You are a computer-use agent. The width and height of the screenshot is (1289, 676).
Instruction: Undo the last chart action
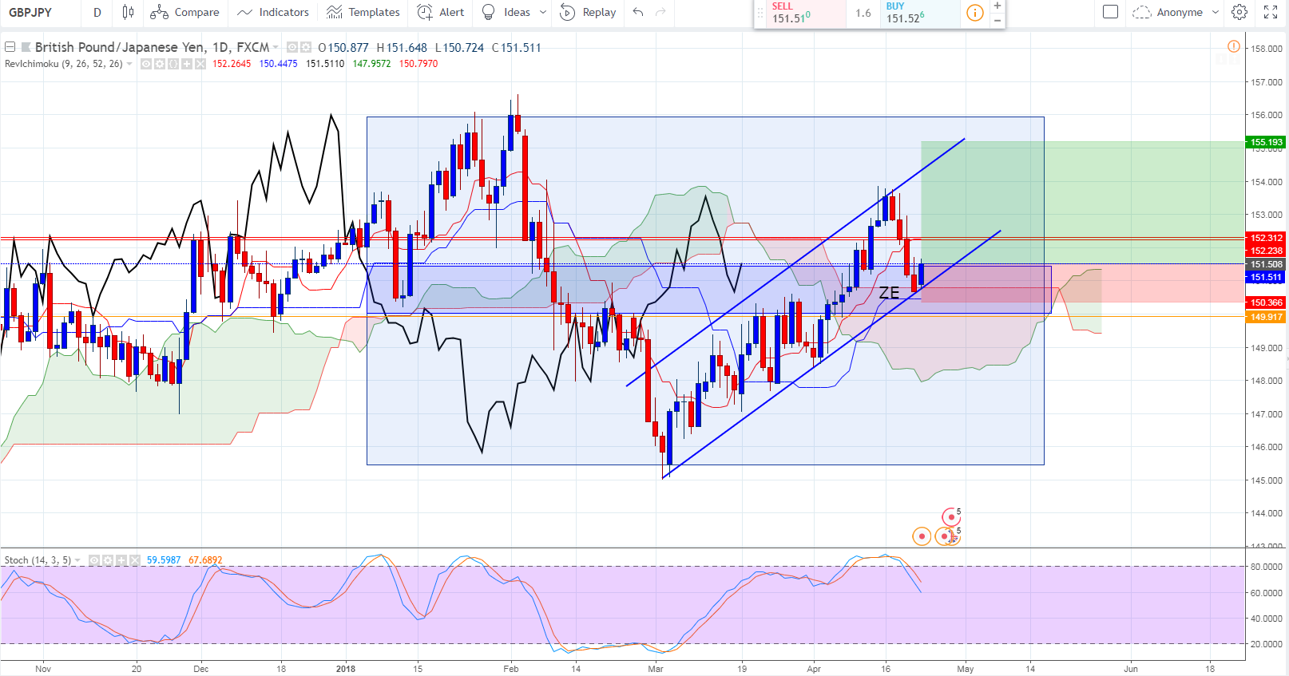(638, 12)
